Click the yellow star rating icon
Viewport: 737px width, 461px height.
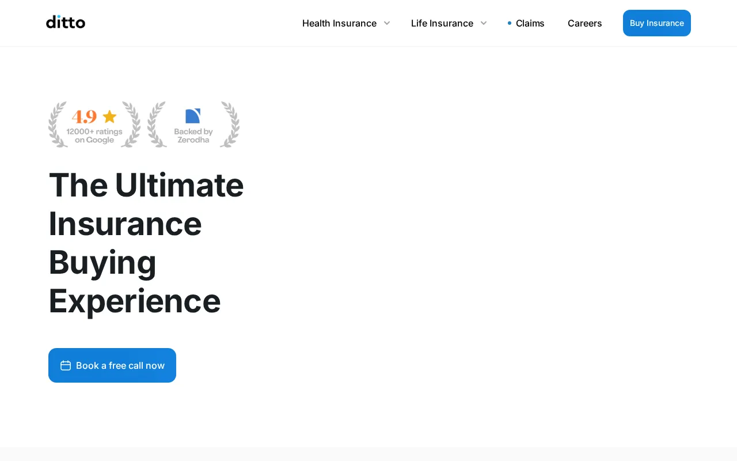click(x=109, y=116)
